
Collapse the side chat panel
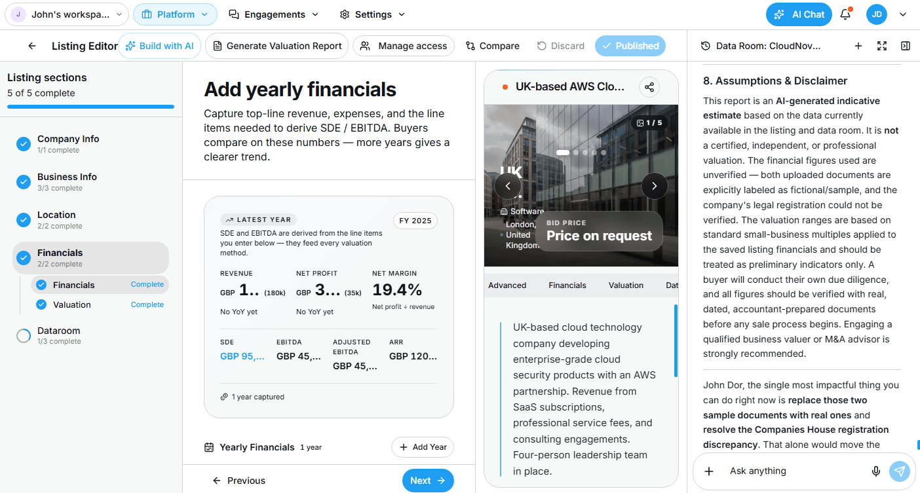906,46
